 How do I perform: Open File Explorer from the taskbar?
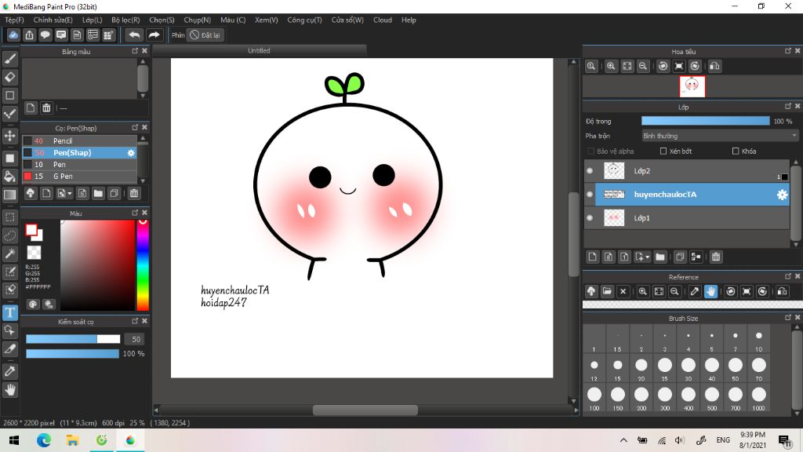72,440
